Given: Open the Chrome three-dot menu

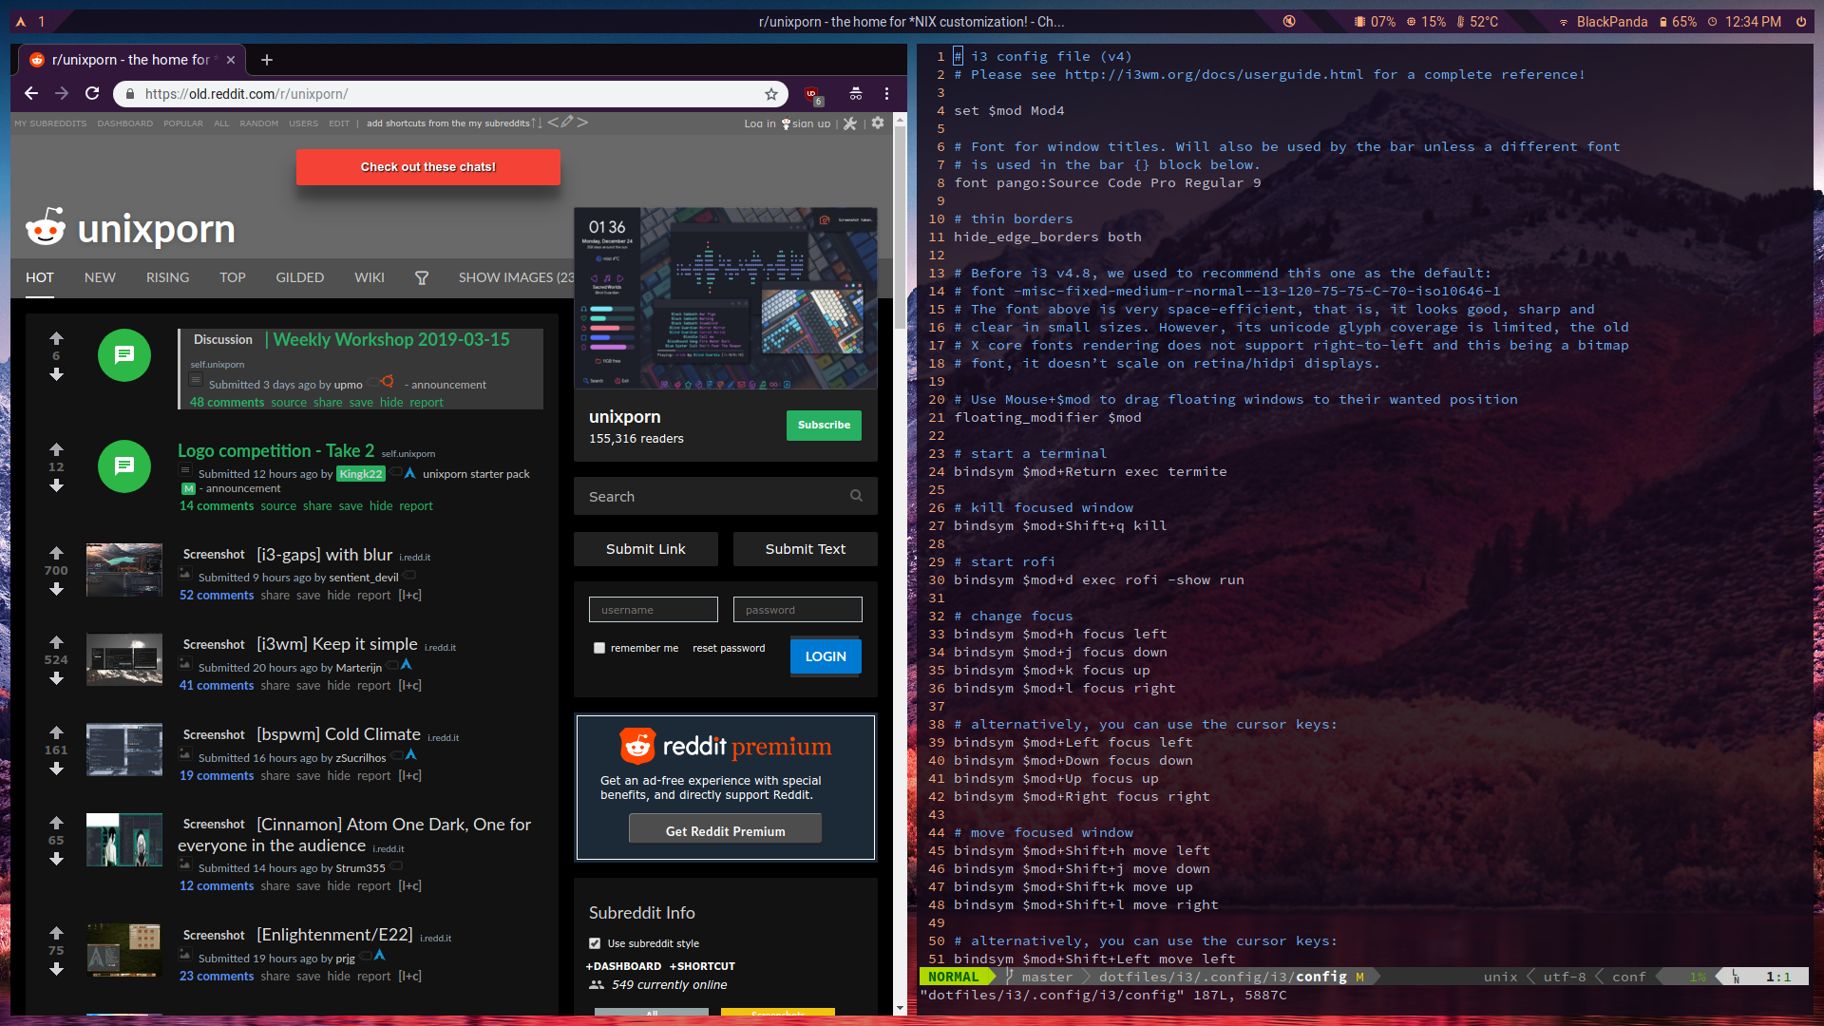Looking at the screenshot, I should 886,93.
